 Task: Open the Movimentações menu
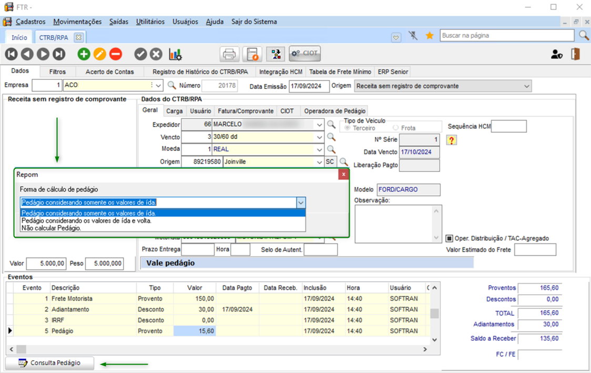(x=77, y=22)
